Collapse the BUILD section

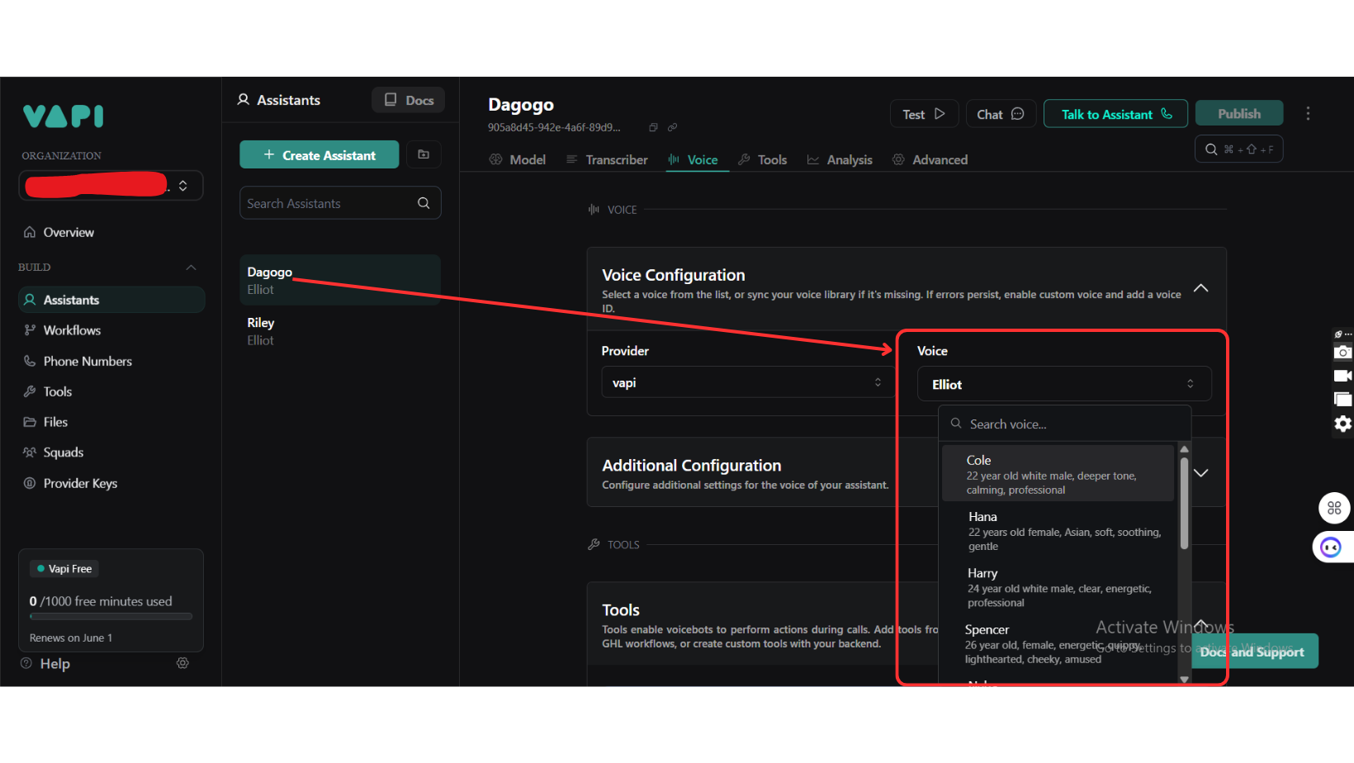pos(191,268)
